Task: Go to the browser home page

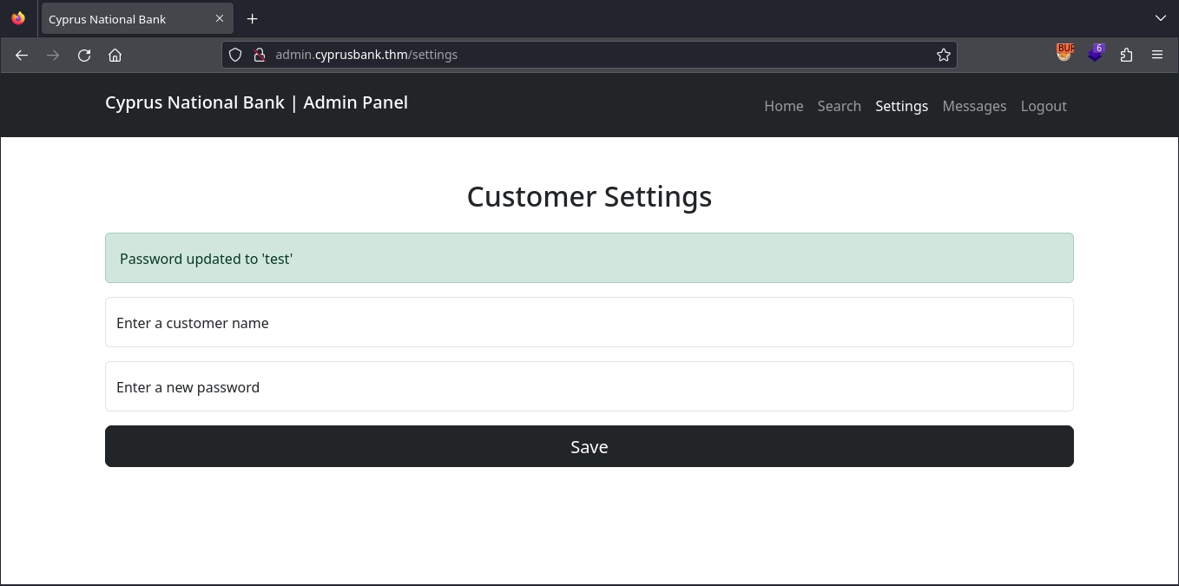Action: click(x=115, y=55)
